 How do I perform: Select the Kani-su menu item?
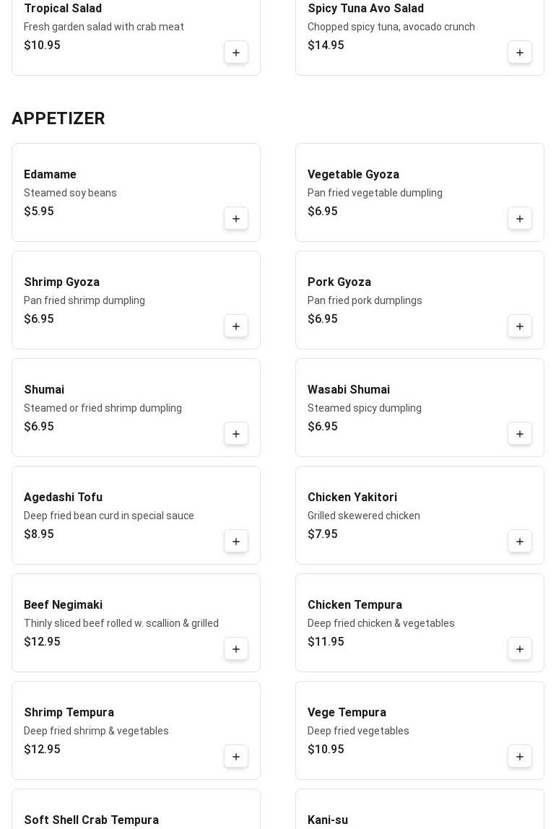click(x=327, y=820)
